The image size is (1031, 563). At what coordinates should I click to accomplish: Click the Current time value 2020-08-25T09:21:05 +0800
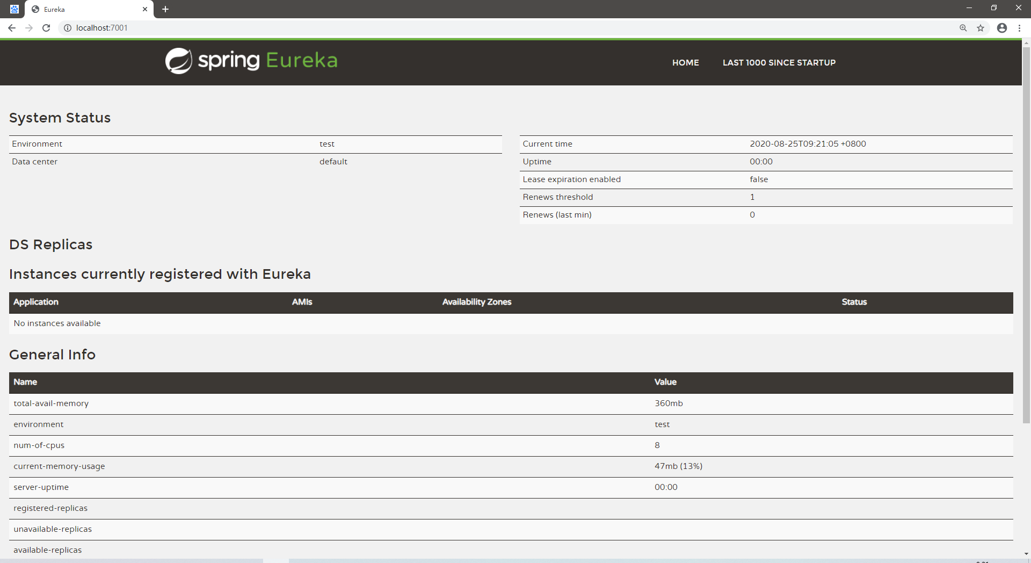(x=808, y=144)
